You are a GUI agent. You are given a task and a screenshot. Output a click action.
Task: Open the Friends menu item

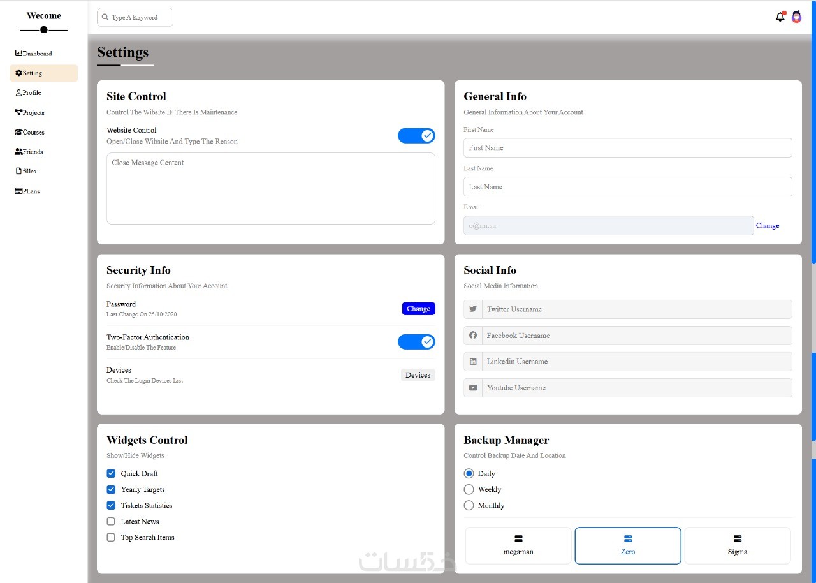(x=44, y=152)
